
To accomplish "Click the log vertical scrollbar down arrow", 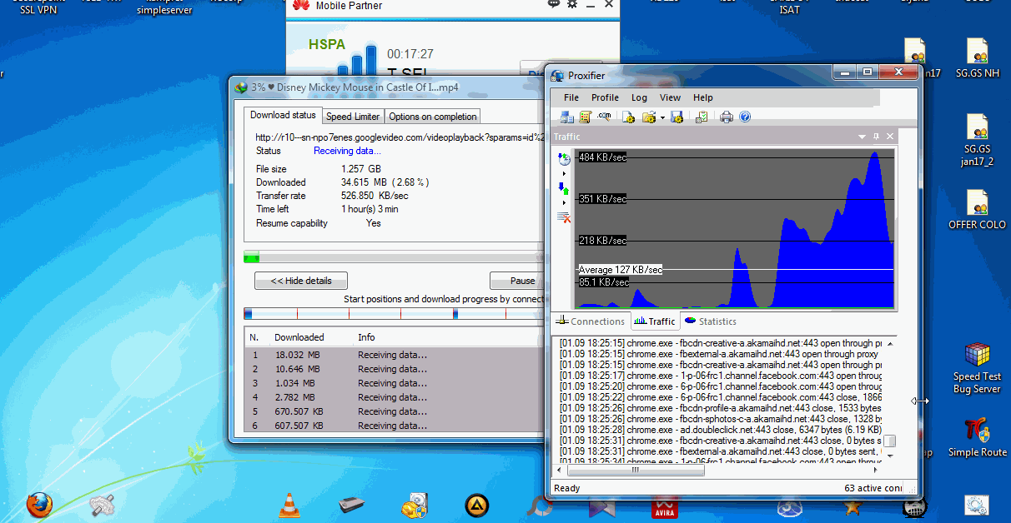I will click(x=889, y=456).
